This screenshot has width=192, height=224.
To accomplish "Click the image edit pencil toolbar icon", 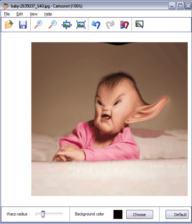I will [140, 24].
